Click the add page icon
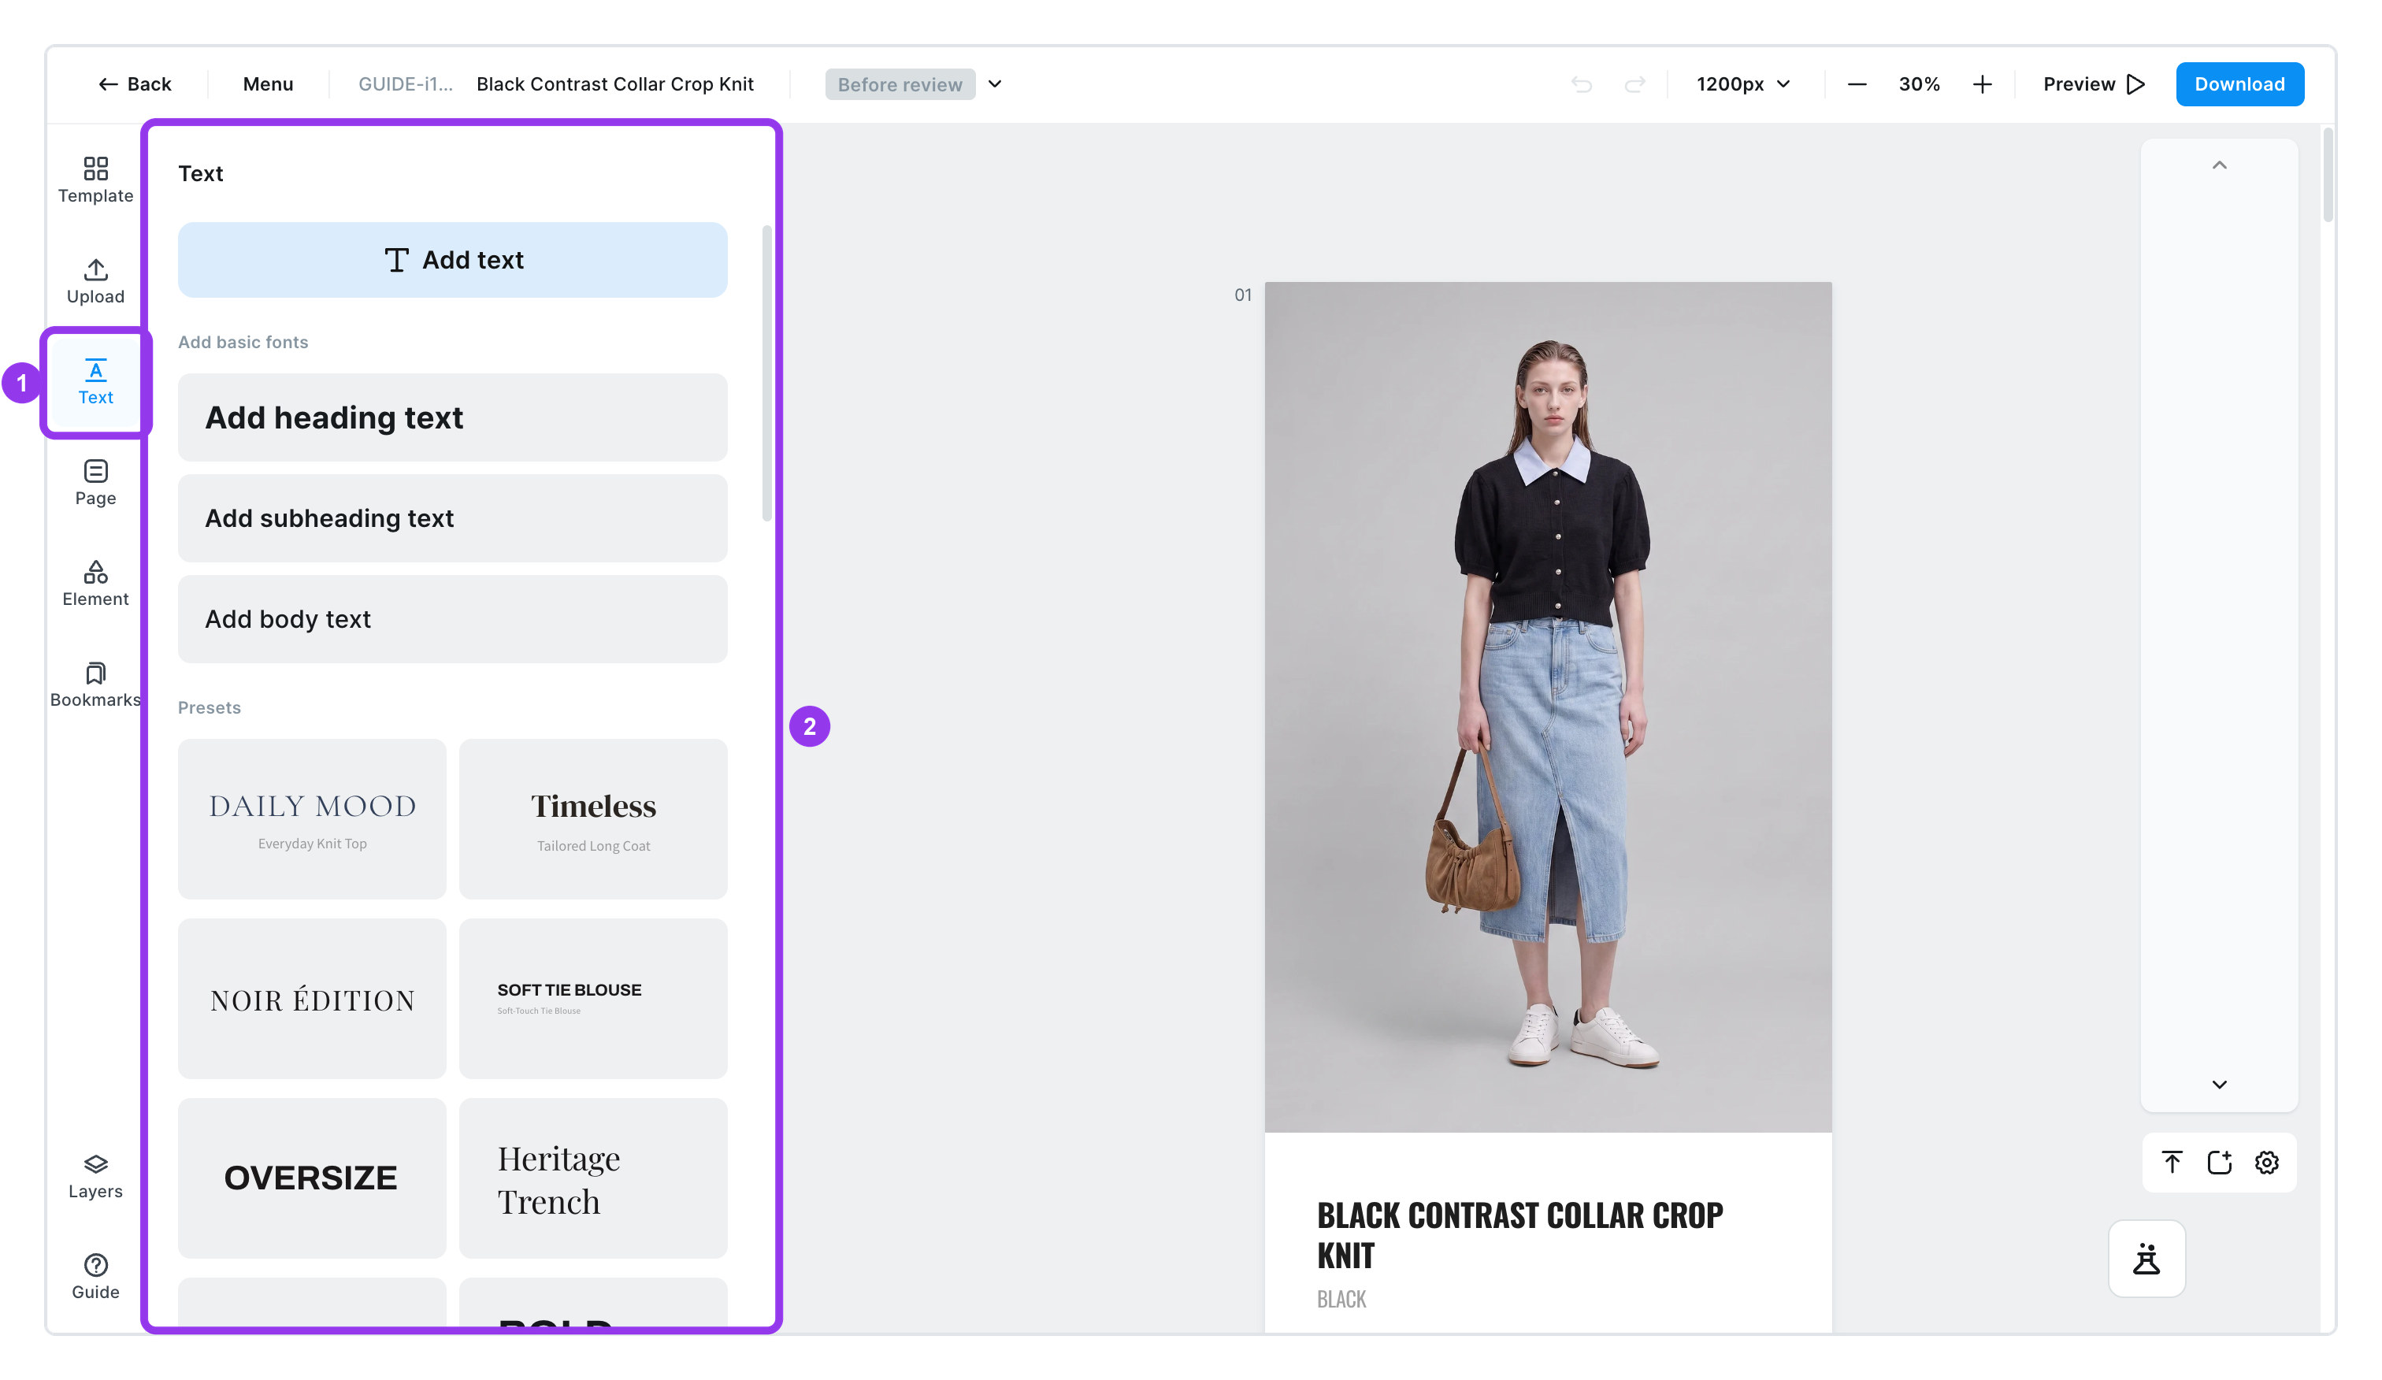2382x1380 pixels. pos(2220,1162)
